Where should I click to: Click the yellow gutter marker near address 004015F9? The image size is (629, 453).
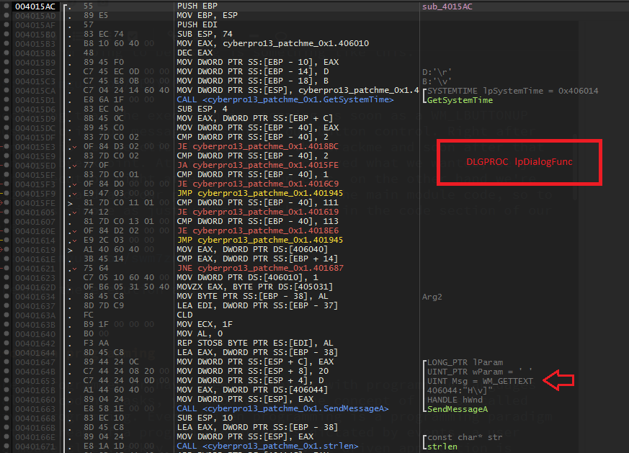pyautogui.click(x=2, y=193)
